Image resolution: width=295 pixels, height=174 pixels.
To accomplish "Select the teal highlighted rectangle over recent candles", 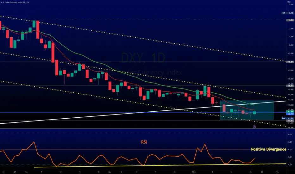I will coord(247,110).
